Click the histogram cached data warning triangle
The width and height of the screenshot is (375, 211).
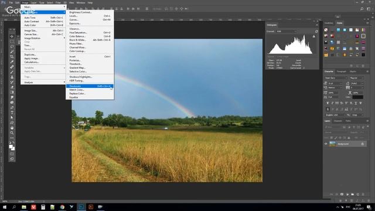click(x=314, y=36)
